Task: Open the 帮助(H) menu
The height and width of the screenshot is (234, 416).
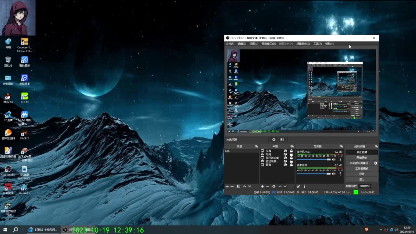Action: pyautogui.click(x=330, y=44)
